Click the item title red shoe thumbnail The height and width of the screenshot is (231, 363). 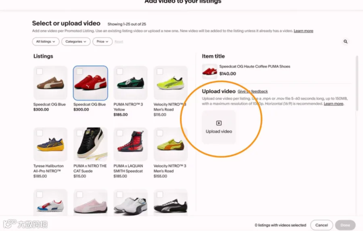[209, 71]
